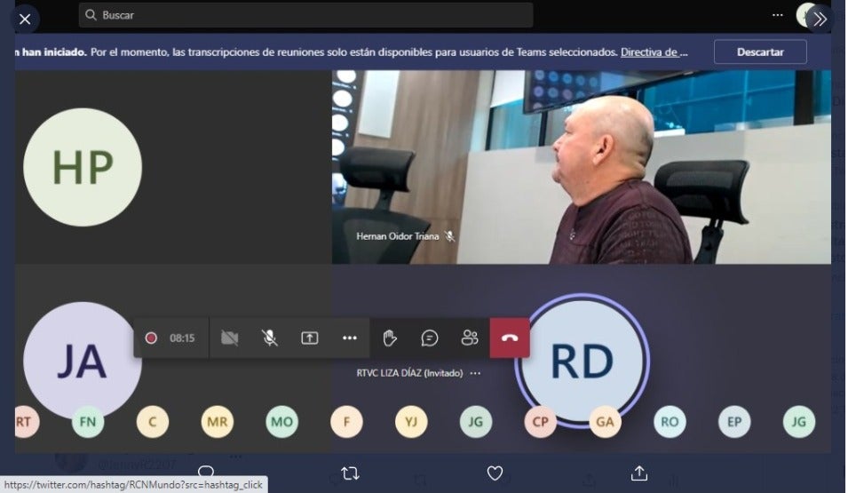Like the tweet with heart icon
The width and height of the screenshot is (848, 493).
click(495, 473)
